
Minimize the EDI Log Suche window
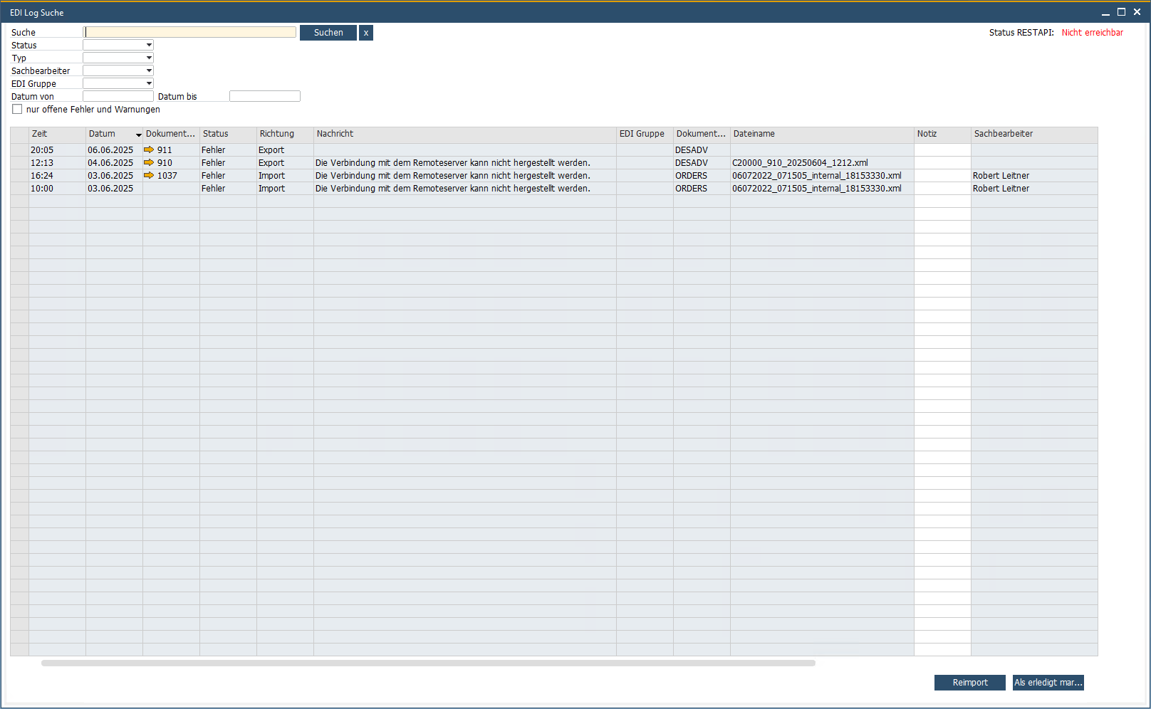[x=1105, y=12]
